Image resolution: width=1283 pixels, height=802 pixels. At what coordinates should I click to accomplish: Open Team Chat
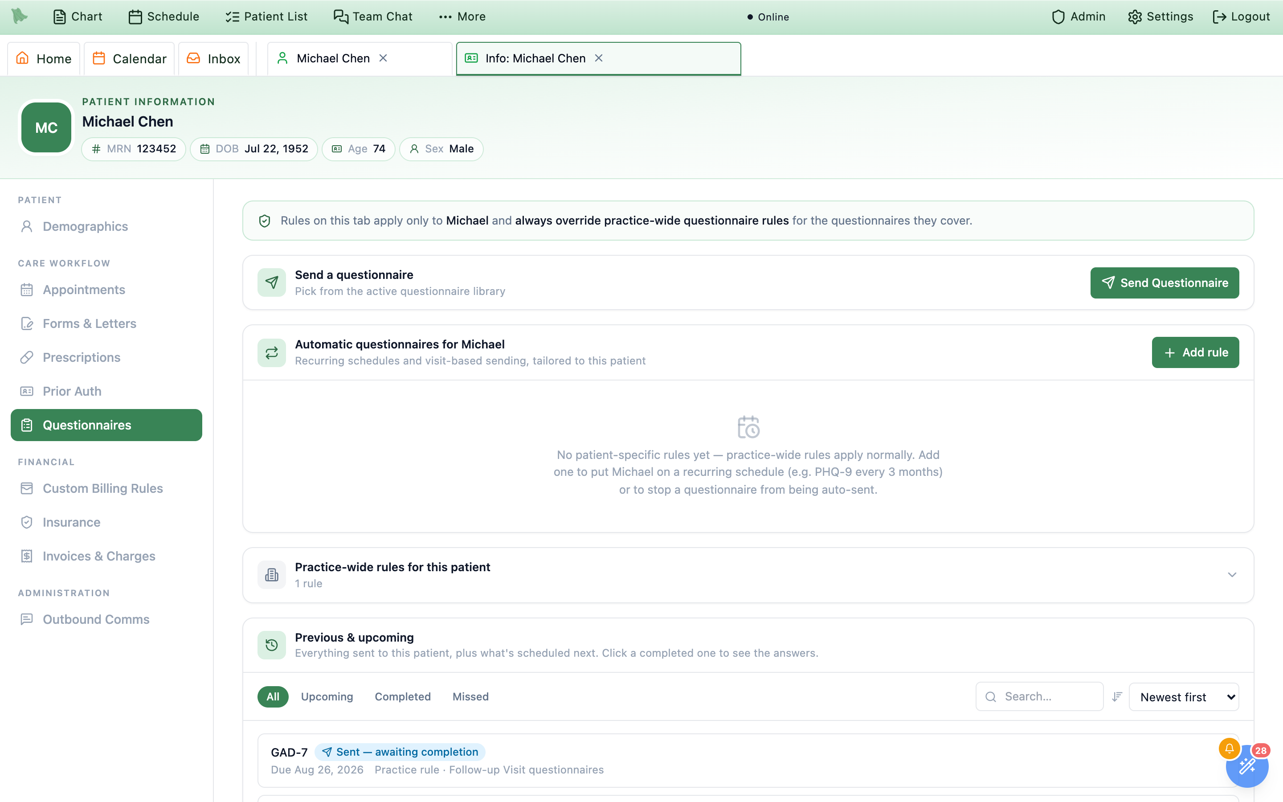click(373, 16)
